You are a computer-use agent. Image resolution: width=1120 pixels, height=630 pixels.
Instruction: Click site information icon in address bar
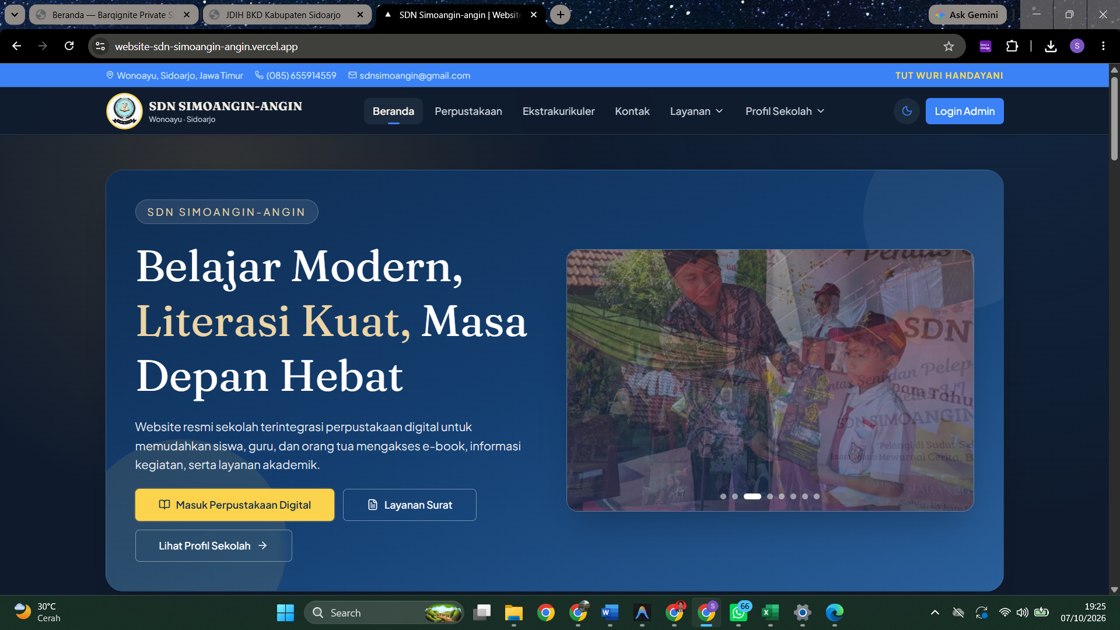point(100,46)
